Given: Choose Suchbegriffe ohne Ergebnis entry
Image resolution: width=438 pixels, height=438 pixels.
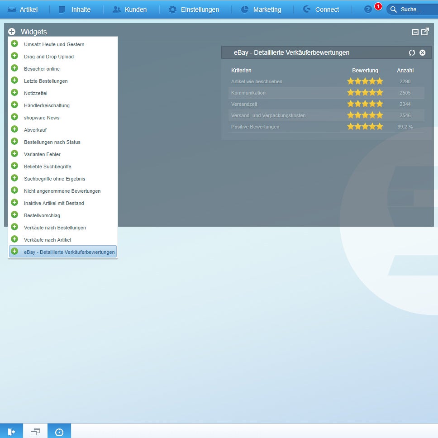Looking at the screenshot, I should (63, 179).
